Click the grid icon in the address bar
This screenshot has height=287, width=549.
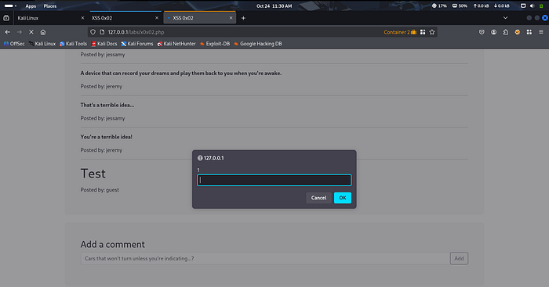(x=423, y=32)
